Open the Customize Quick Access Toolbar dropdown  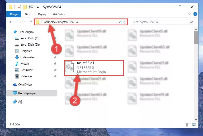(38, 7)
